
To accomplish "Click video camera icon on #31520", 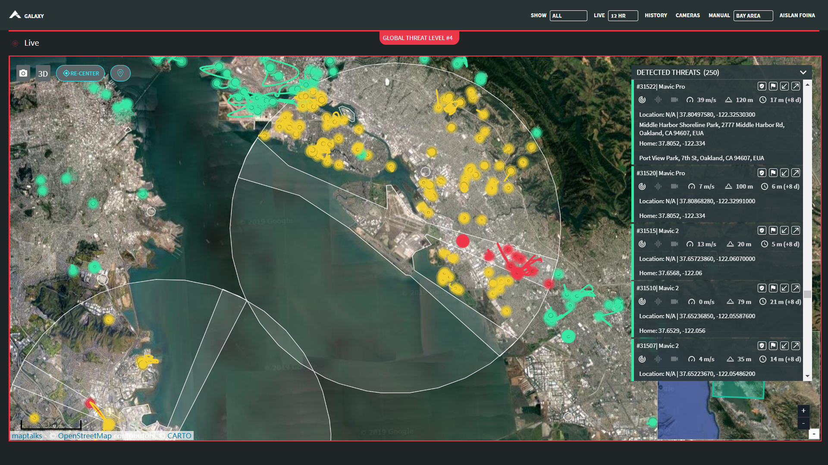I will coord(674,186).
